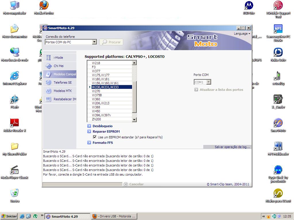Screen dimensions: 294x220
Task: Click the model list scrollbar thumb
Action: point(134,97)
